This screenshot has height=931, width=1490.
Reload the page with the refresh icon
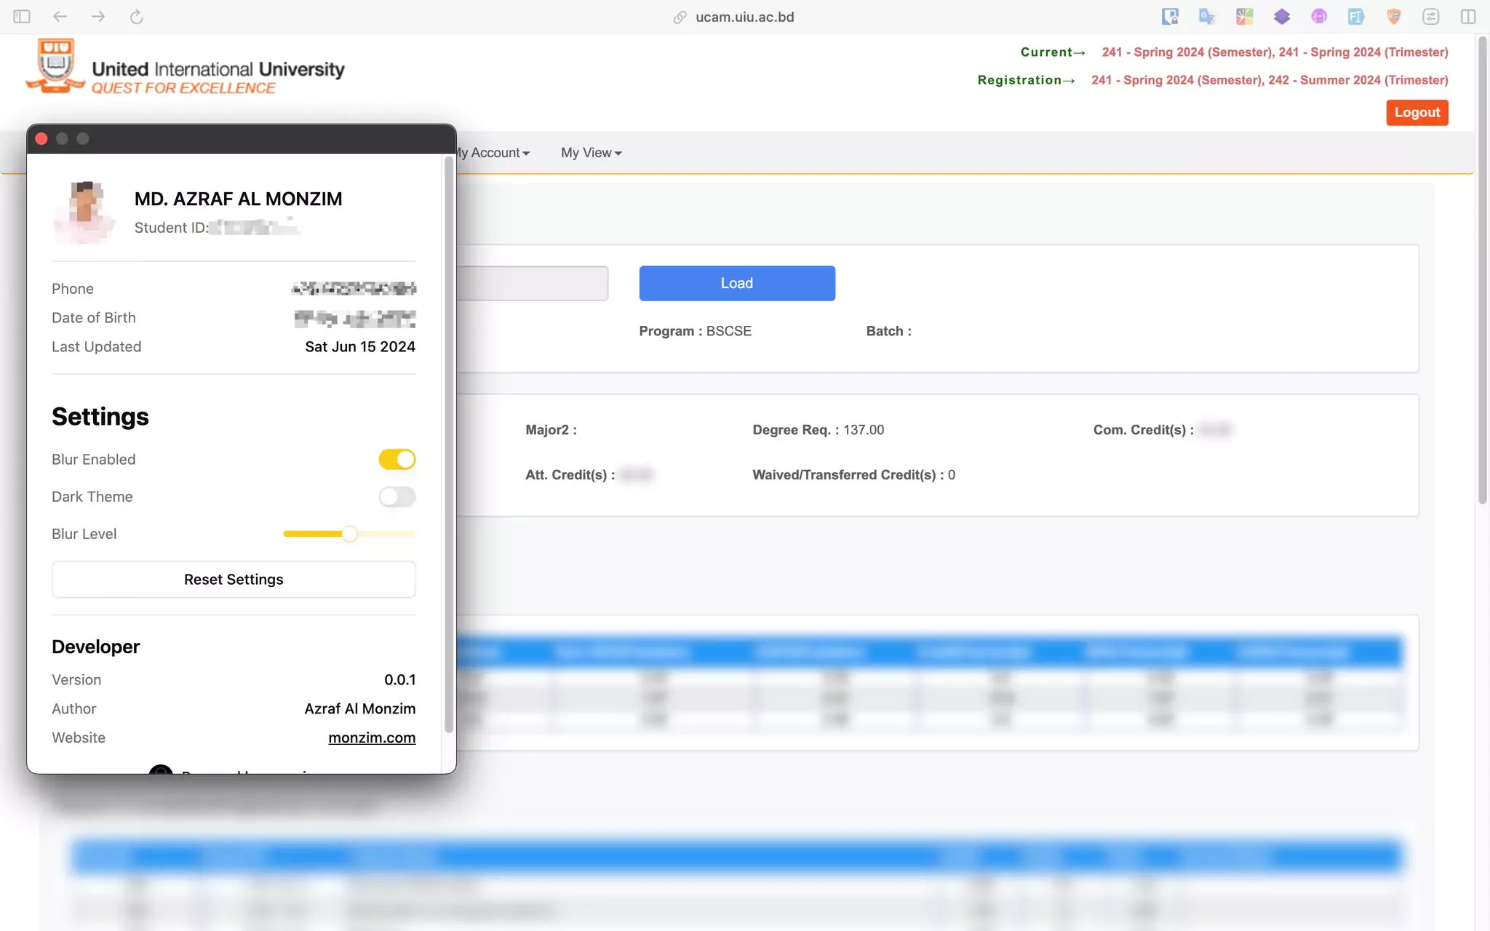pyautogui.click(x=136, y=17)
